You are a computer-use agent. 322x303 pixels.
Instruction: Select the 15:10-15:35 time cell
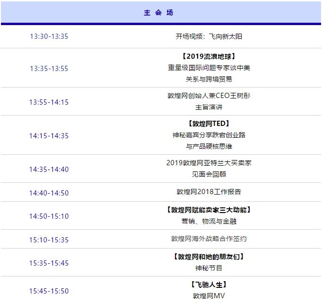[x=49, y=240]
